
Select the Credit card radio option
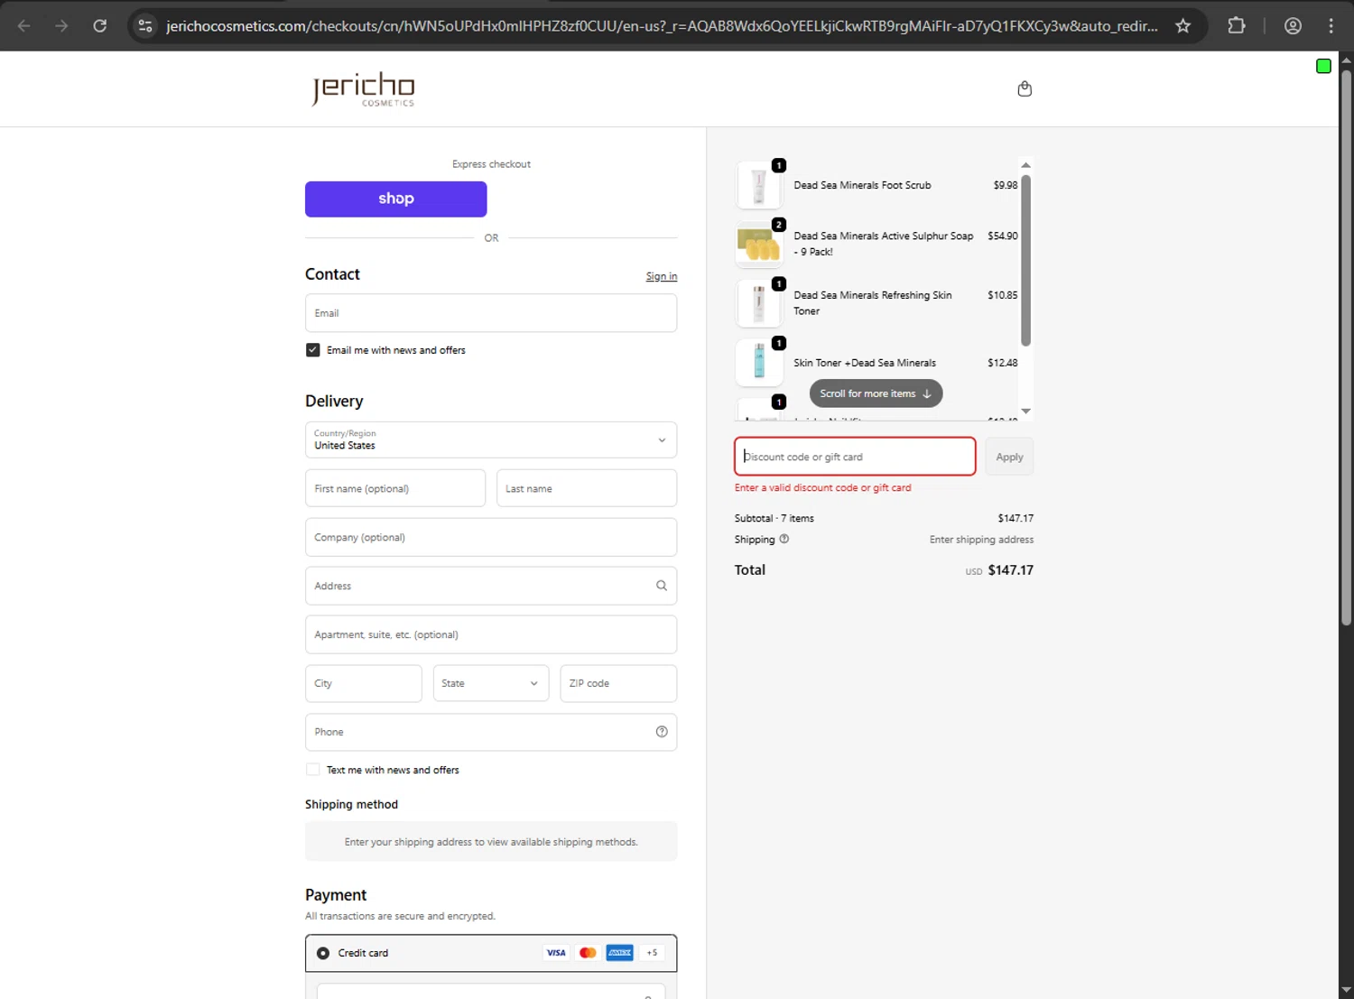click(x=323, y=953)
